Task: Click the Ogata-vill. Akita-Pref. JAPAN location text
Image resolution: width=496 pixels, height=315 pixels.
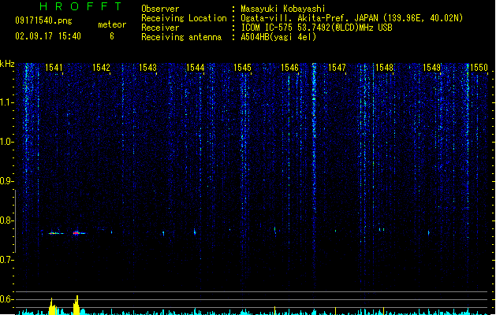Action: click(310, 18)
